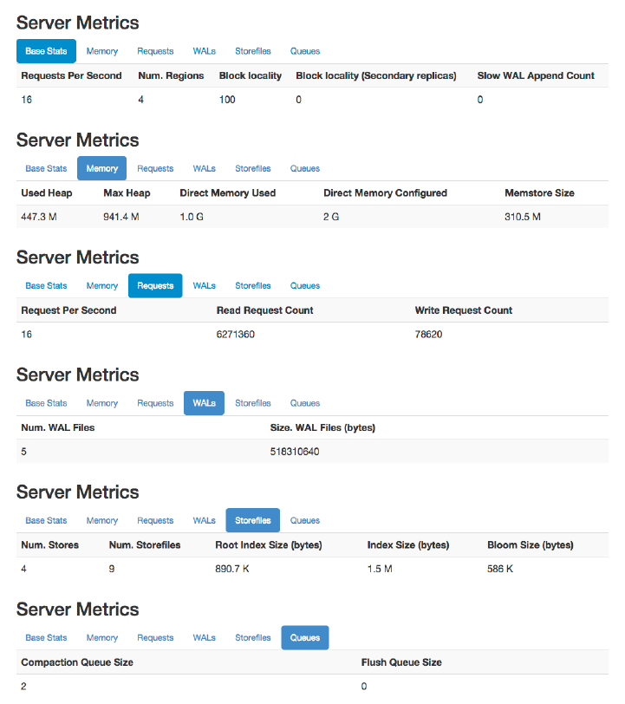625x704 pixels.
Task: Open Base Stats tab in the Num. Stores panel
Action: [46, 520]
